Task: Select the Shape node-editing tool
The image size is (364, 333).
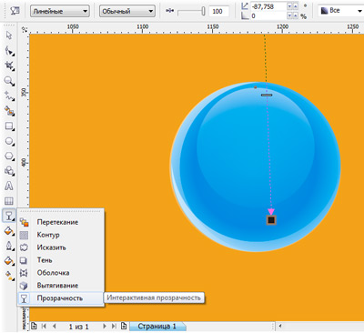Action: coord(9,51)
